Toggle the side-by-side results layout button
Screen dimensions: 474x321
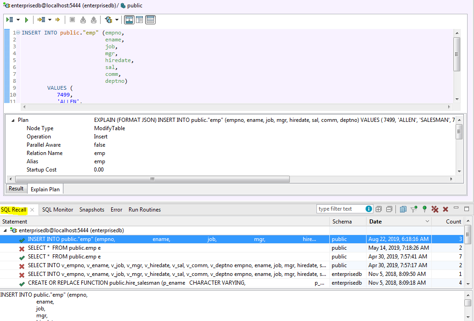139,20
